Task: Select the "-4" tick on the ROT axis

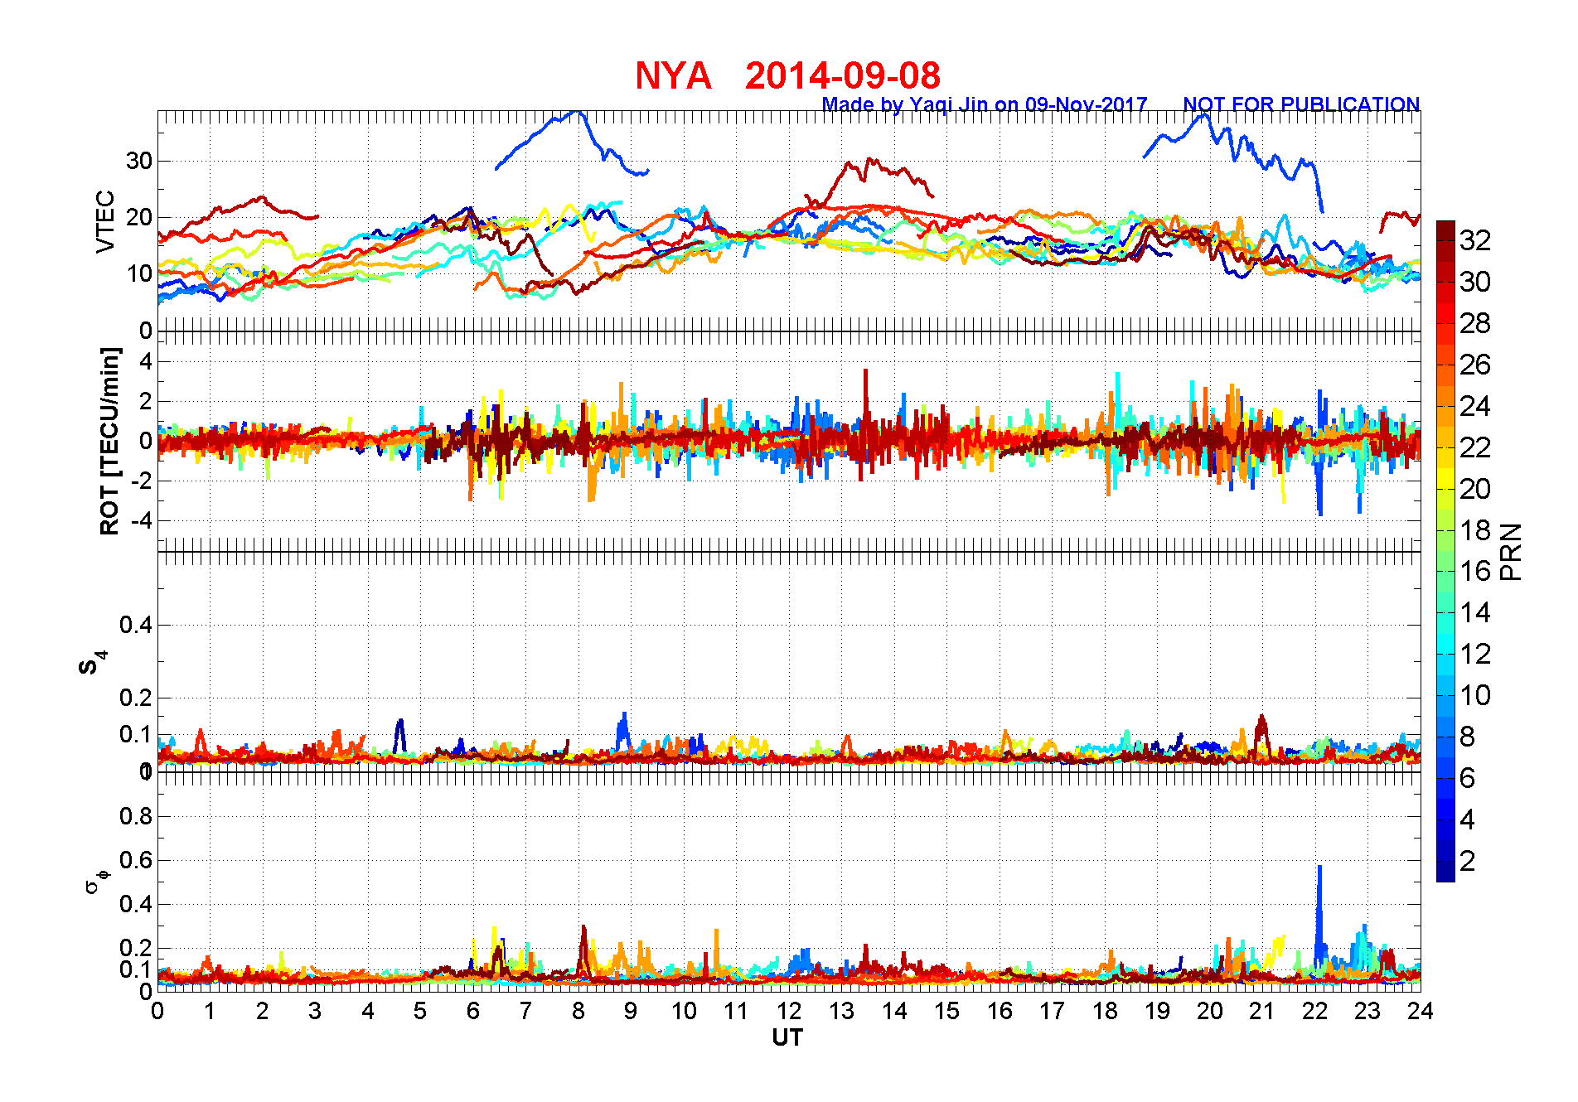Action: pyautogui.click(x=141, y=520)
